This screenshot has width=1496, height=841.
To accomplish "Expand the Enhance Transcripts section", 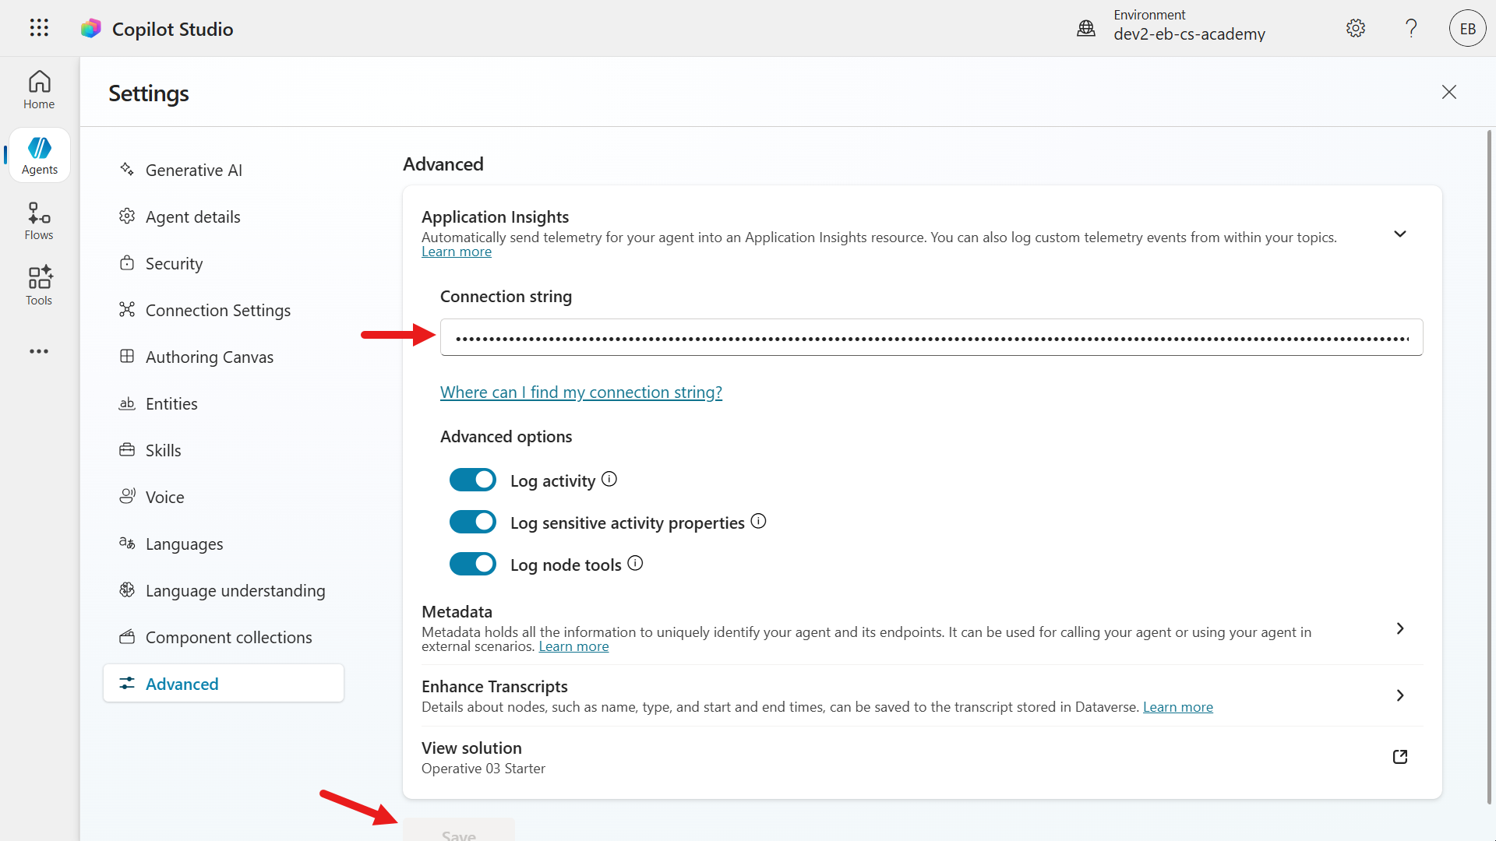I will [x=1399, y=695].
